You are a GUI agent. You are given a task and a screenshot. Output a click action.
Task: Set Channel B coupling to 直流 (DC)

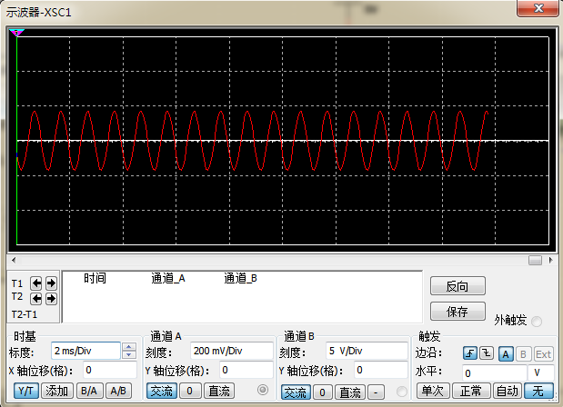350,392
